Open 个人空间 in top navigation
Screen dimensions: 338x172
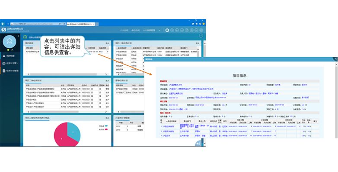click(124, 31)
